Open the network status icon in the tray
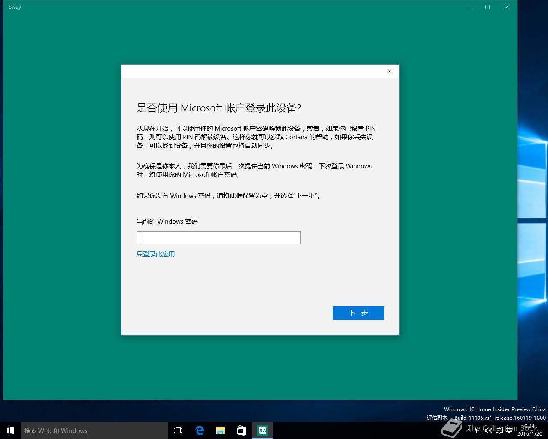The width and height of the screenshot is (548, 439). tap(479, 430)
